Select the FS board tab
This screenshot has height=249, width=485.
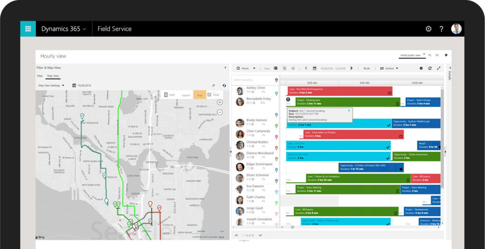tap(430, 55)
